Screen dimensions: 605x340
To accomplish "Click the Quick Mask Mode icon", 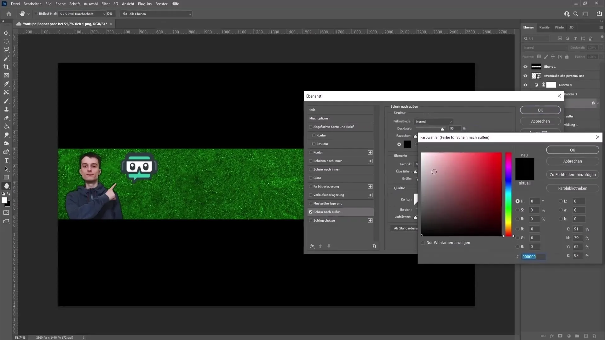I will (x=6, y=212).
